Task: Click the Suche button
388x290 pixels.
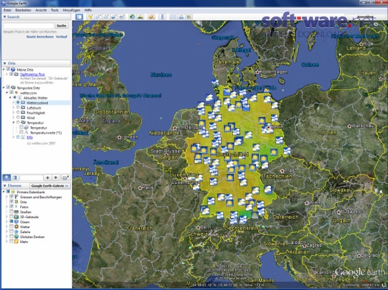Action: click(x=61, y=26)
